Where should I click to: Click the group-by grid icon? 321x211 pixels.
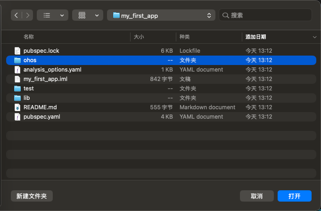tap(82, 16)
